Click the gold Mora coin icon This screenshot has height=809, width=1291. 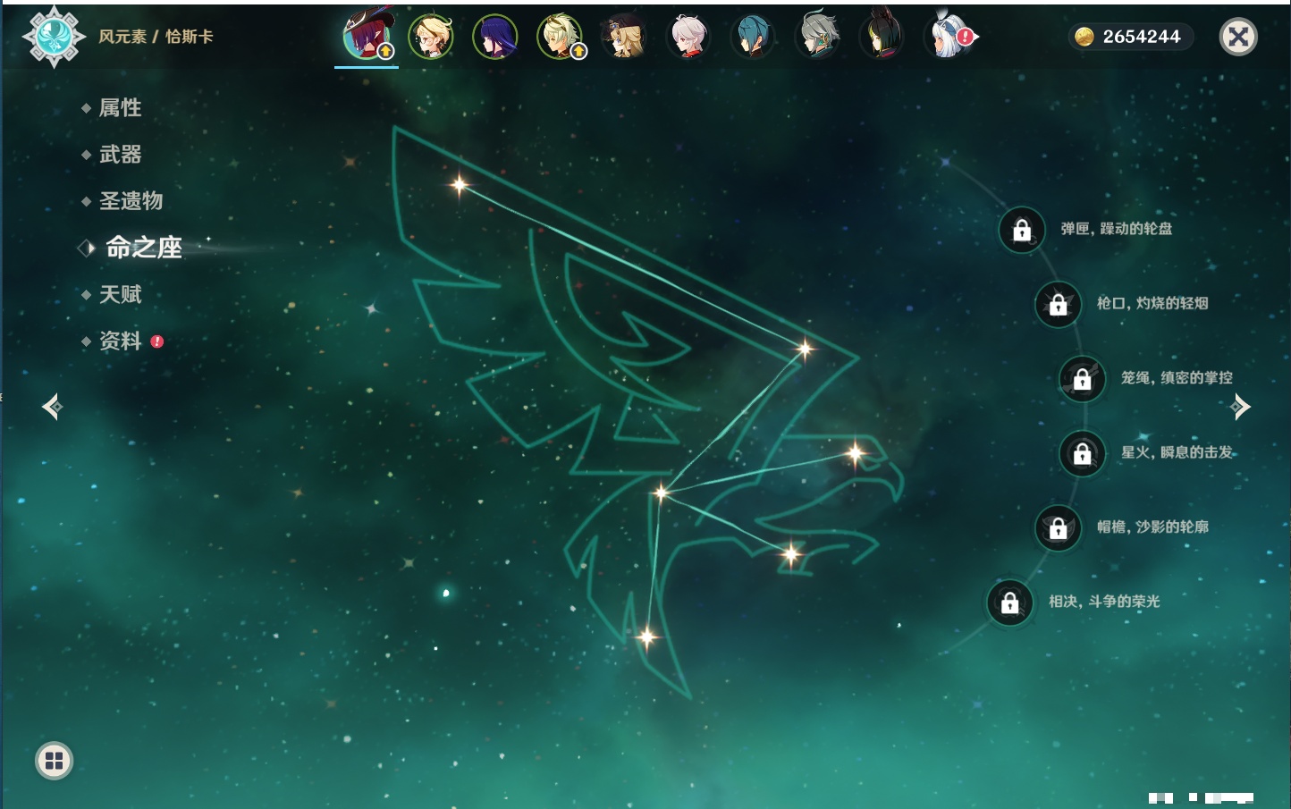tap(1084, 37)
